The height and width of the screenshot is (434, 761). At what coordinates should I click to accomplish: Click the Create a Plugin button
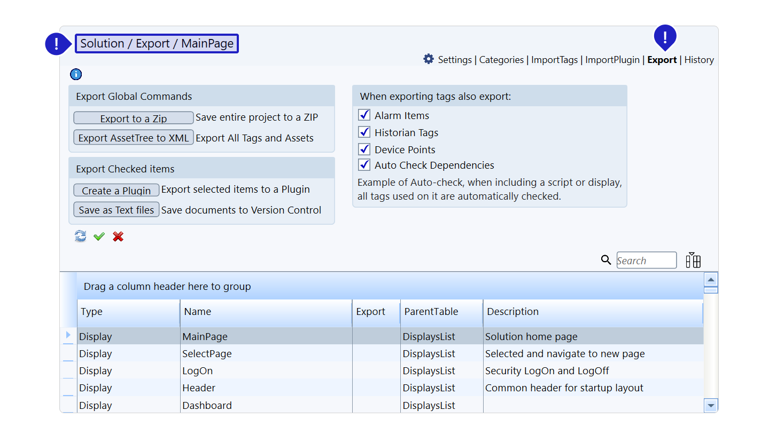pos(117,190)
